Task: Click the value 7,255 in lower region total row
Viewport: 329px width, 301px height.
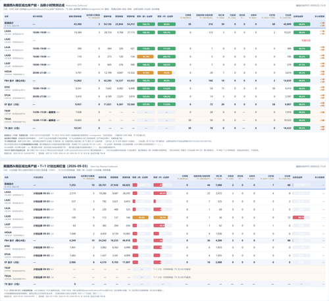Action: 72,185
